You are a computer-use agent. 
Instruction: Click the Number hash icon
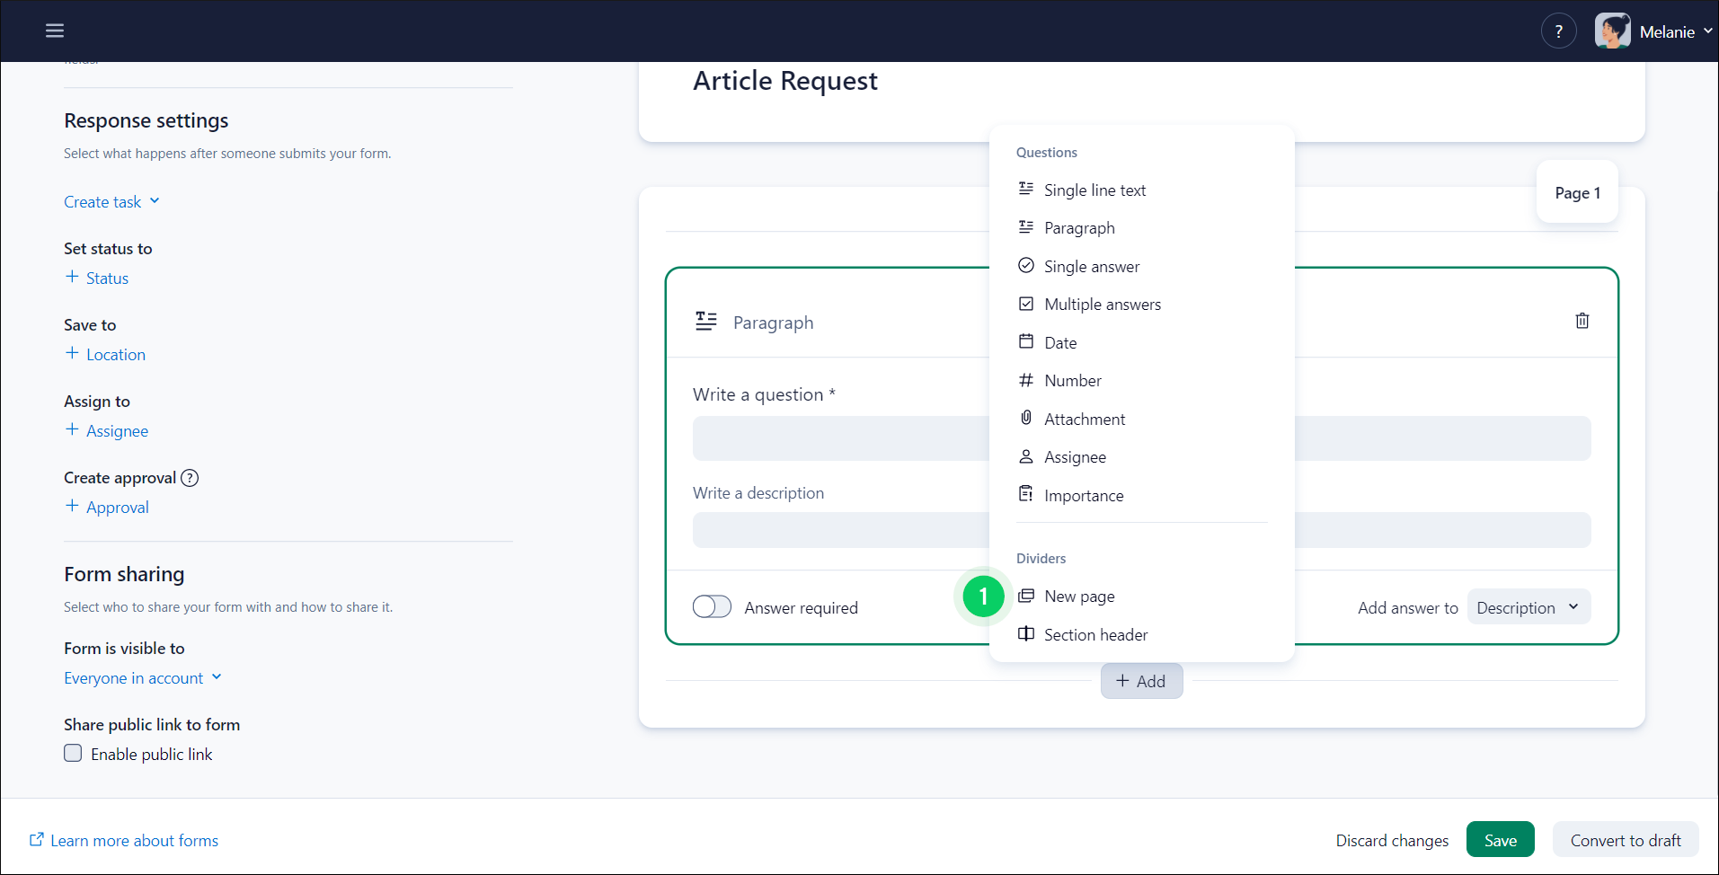click(1025, 380)
